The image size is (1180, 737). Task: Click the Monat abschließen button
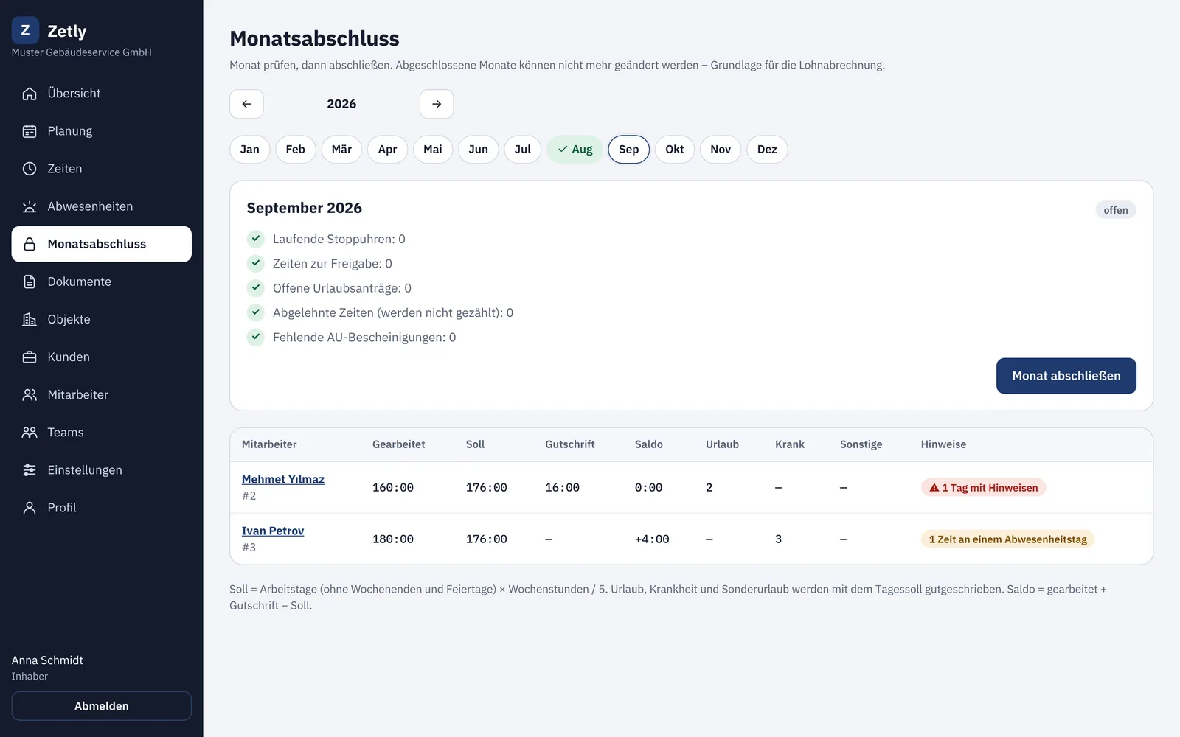tap(1066, 376)
